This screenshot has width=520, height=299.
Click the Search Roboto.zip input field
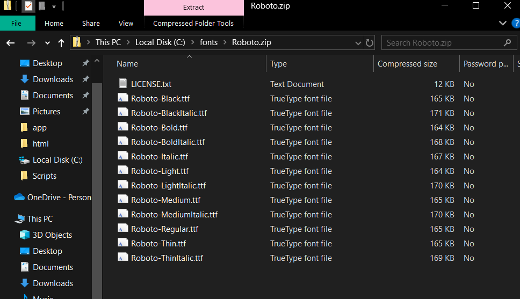pos(449,43)
